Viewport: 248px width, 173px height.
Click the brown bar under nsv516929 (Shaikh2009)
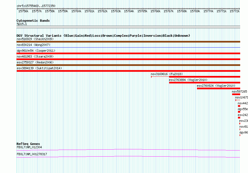(128, 42)
